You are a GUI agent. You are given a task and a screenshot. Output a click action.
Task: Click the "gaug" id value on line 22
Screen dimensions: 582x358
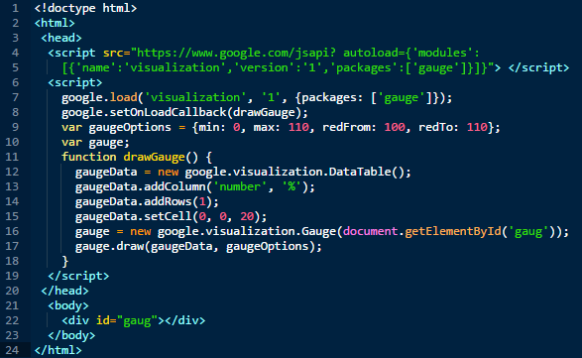click(x=137, y=320)
